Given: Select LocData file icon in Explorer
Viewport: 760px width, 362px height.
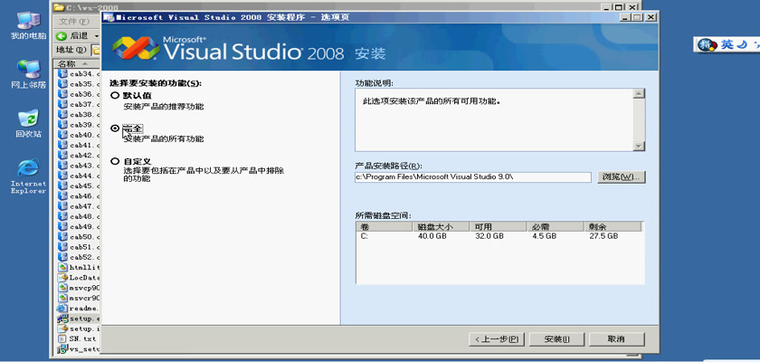Looking at the screenshot, I should coord(62,277).
